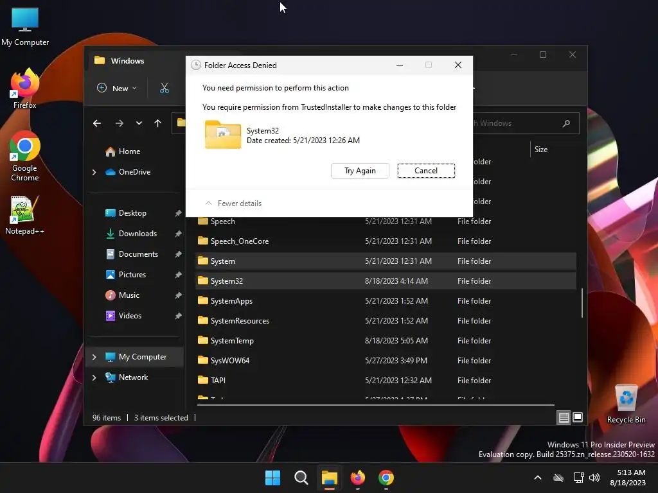Open the network tray icon

click(x=578, y=478)
